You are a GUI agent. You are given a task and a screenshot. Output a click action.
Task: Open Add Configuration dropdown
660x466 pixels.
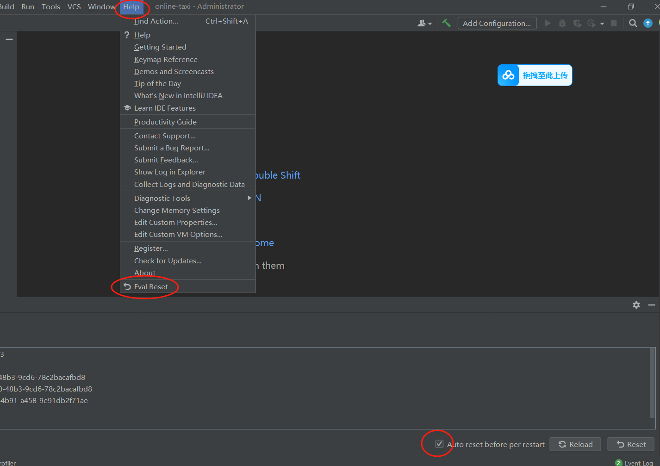click(497, 23)
